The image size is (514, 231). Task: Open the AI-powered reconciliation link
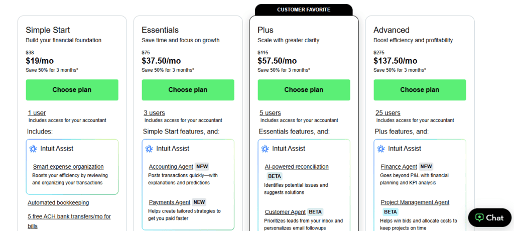(x=297, y=167)
